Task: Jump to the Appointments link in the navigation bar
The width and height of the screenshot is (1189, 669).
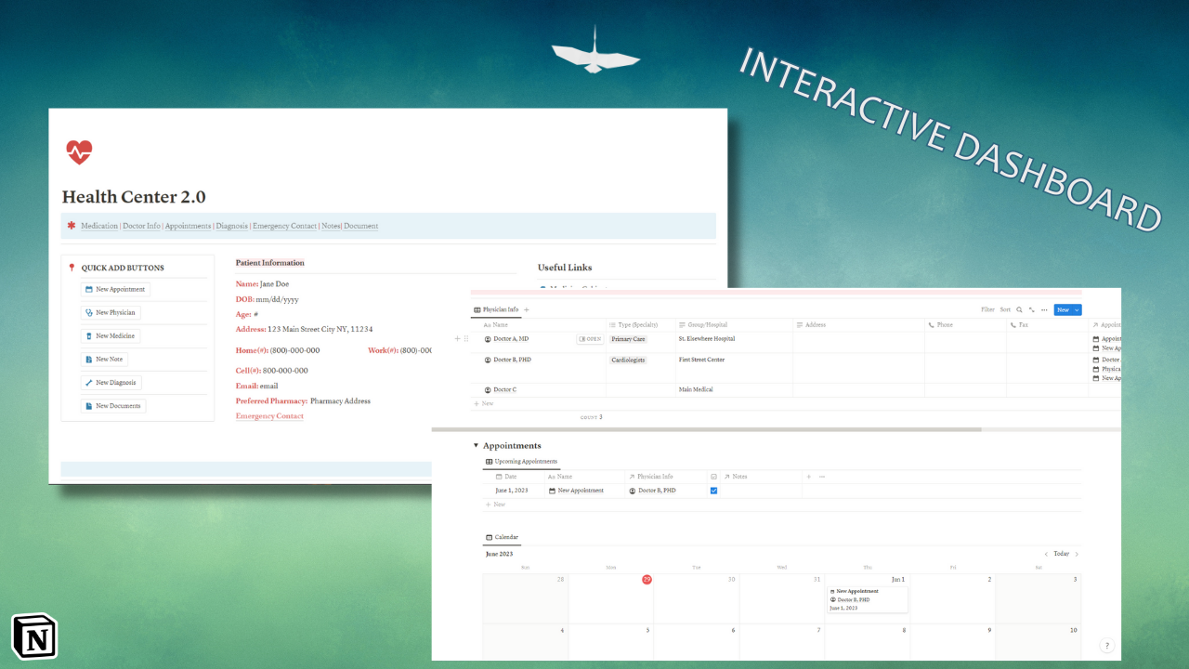Action: tap(188, 226)
